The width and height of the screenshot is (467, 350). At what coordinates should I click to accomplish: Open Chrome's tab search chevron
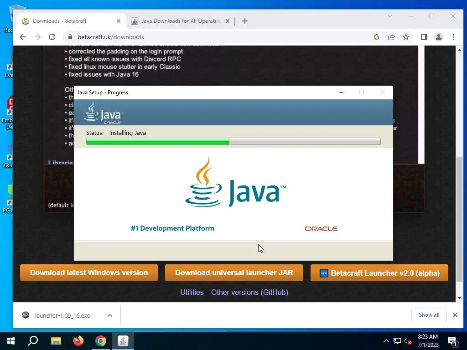(390, 16)
